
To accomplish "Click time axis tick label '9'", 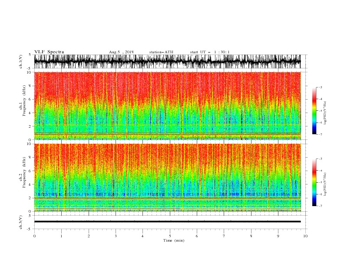I will pyautogui.click(x=278, y=236).
